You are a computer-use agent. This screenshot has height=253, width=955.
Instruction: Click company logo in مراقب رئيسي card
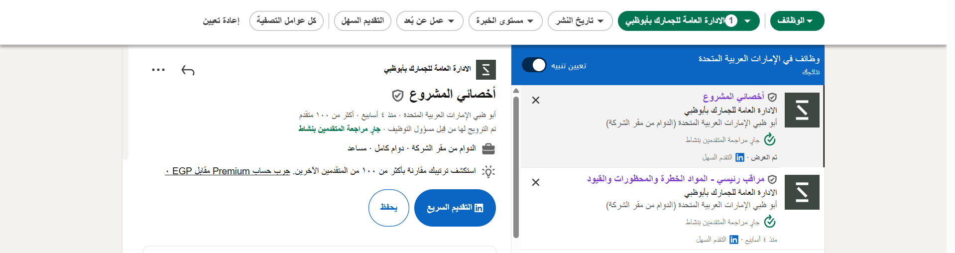[x=802, y=192]
